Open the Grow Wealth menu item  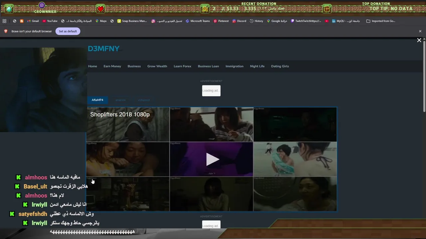157,66
